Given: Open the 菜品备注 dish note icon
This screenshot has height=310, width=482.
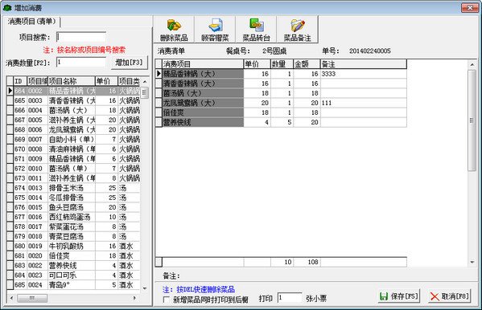Looking at the screenshot, I should coord(298,25).
